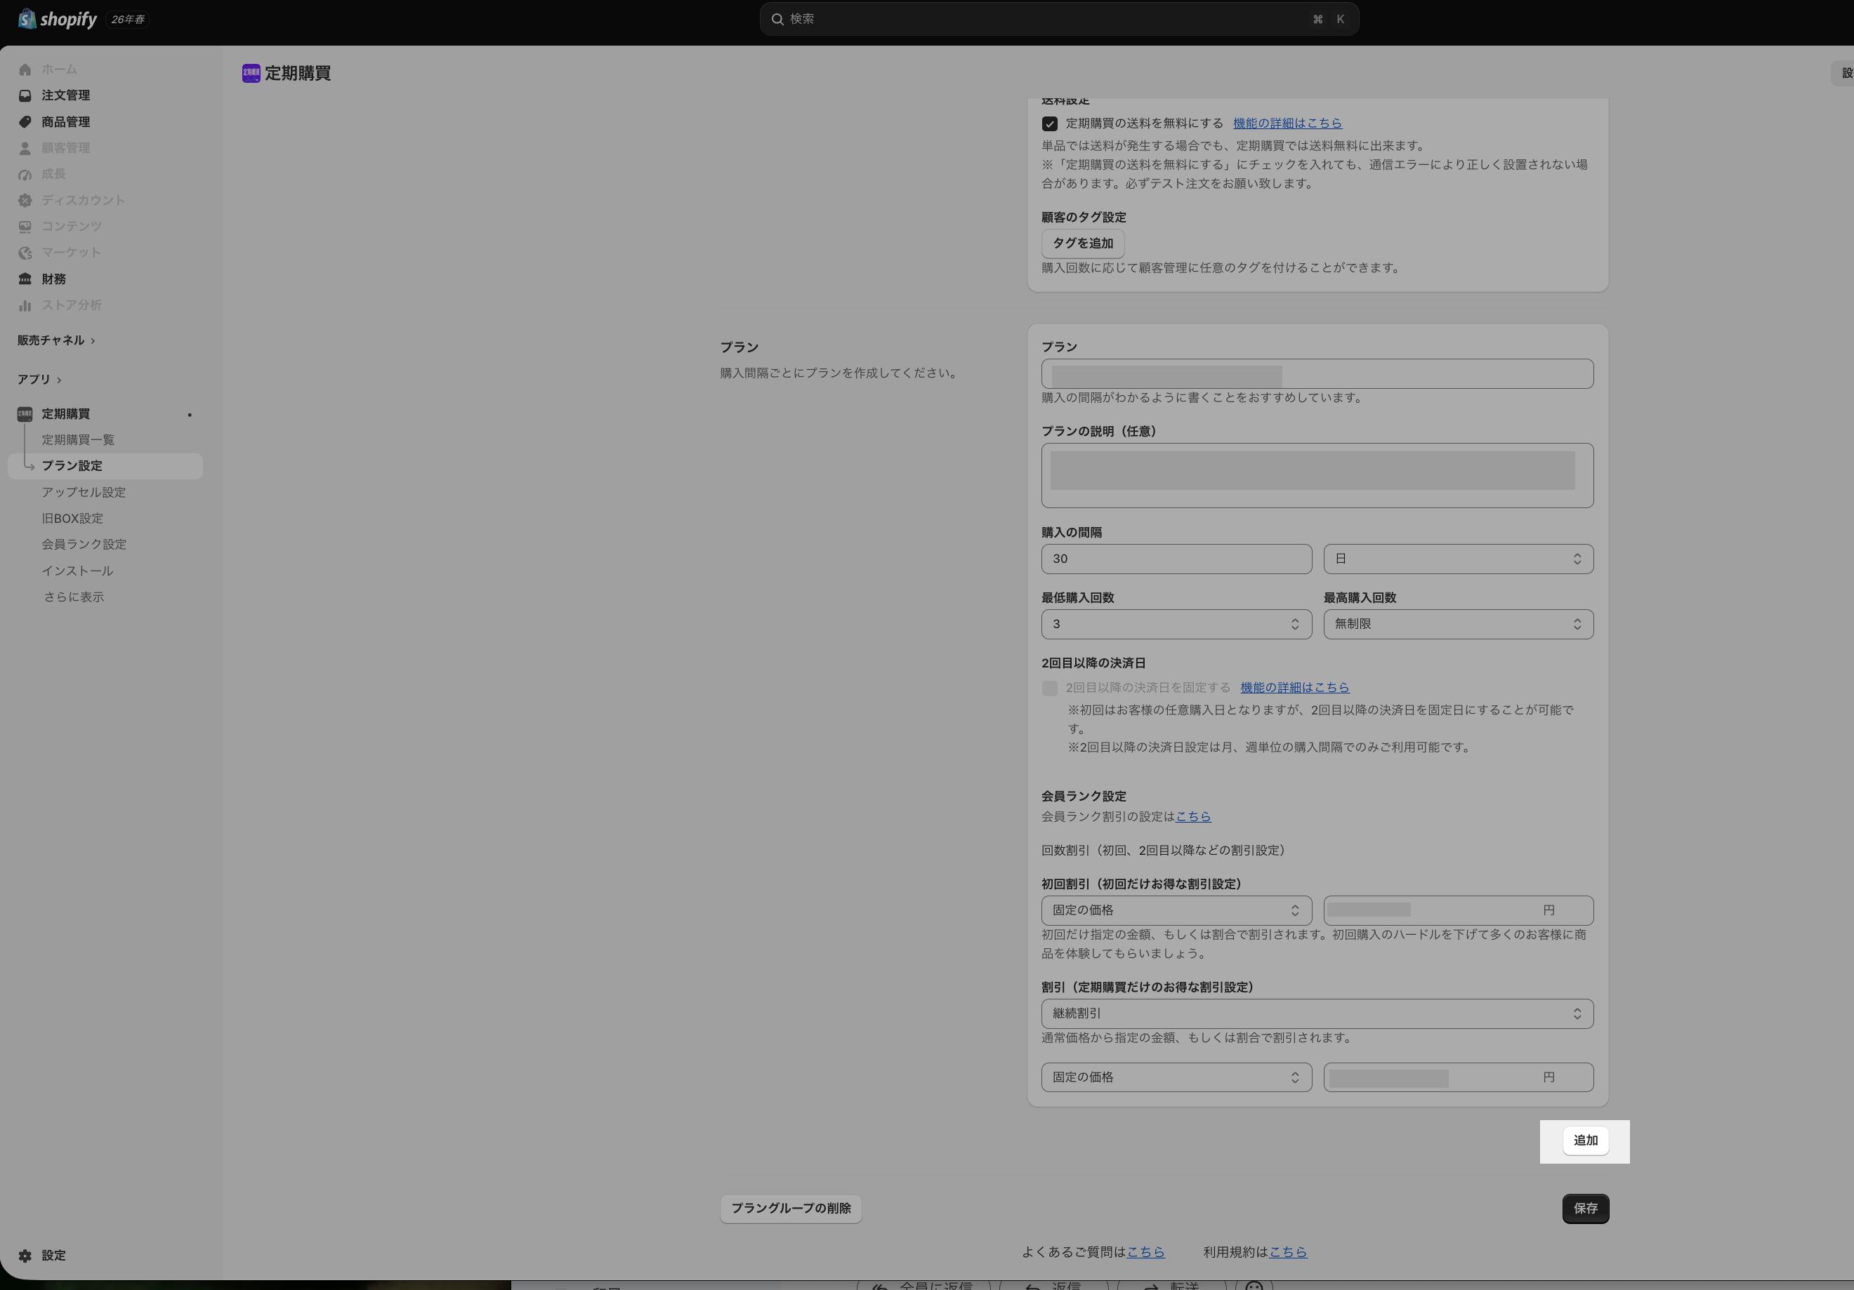Open 財務 via its bank icon
The image size is (1854, 1290).
pos(25,279)
